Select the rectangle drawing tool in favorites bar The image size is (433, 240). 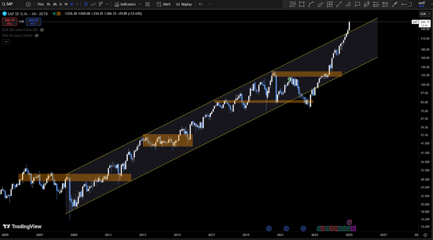click(x=301, y=4)
